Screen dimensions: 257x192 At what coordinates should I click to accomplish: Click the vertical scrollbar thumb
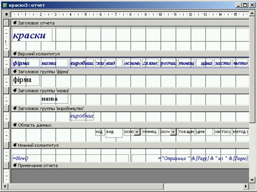click(252, 70)
